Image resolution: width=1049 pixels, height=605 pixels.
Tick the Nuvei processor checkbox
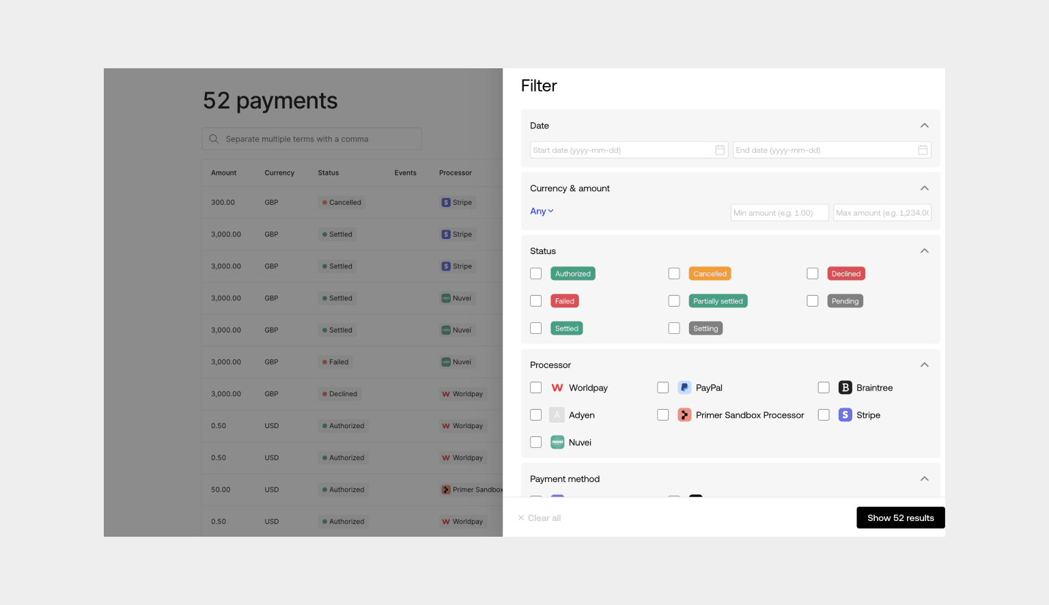pos(536,442)
